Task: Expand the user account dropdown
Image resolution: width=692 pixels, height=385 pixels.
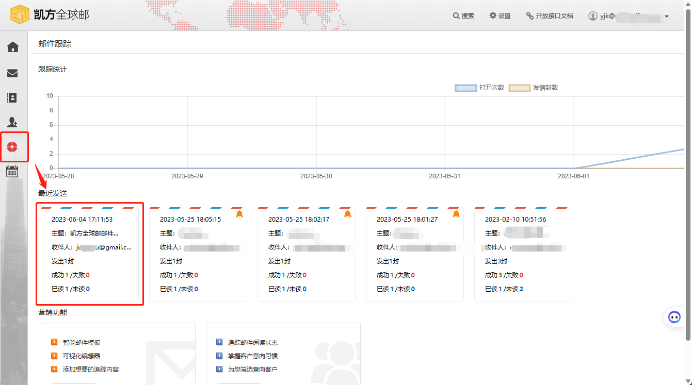Action: coord(667,16)
